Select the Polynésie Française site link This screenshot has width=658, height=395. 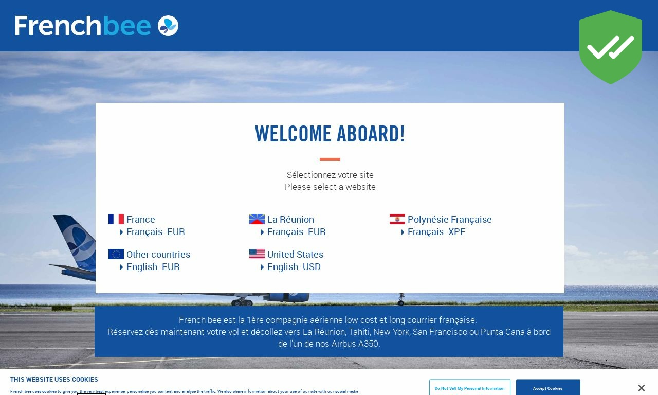(x=450, y=219)
